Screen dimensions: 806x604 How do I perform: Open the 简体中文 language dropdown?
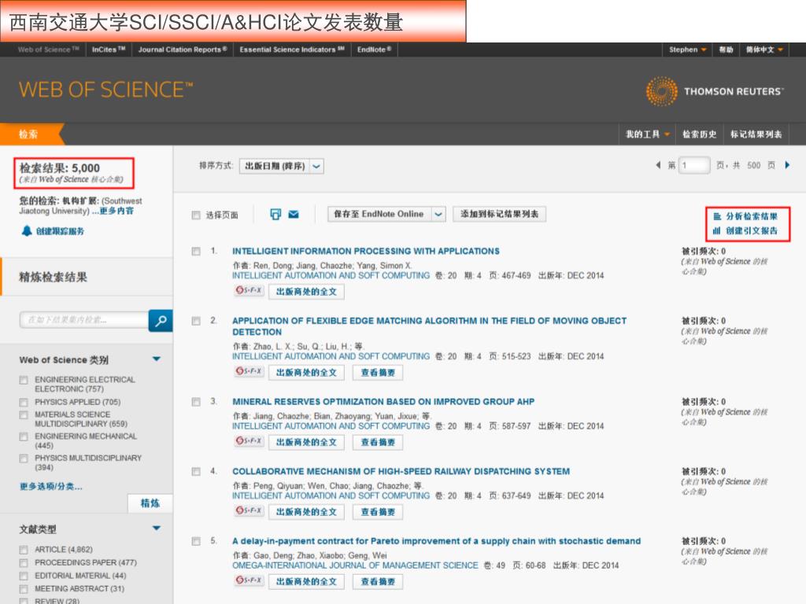(x=764, y=50)
